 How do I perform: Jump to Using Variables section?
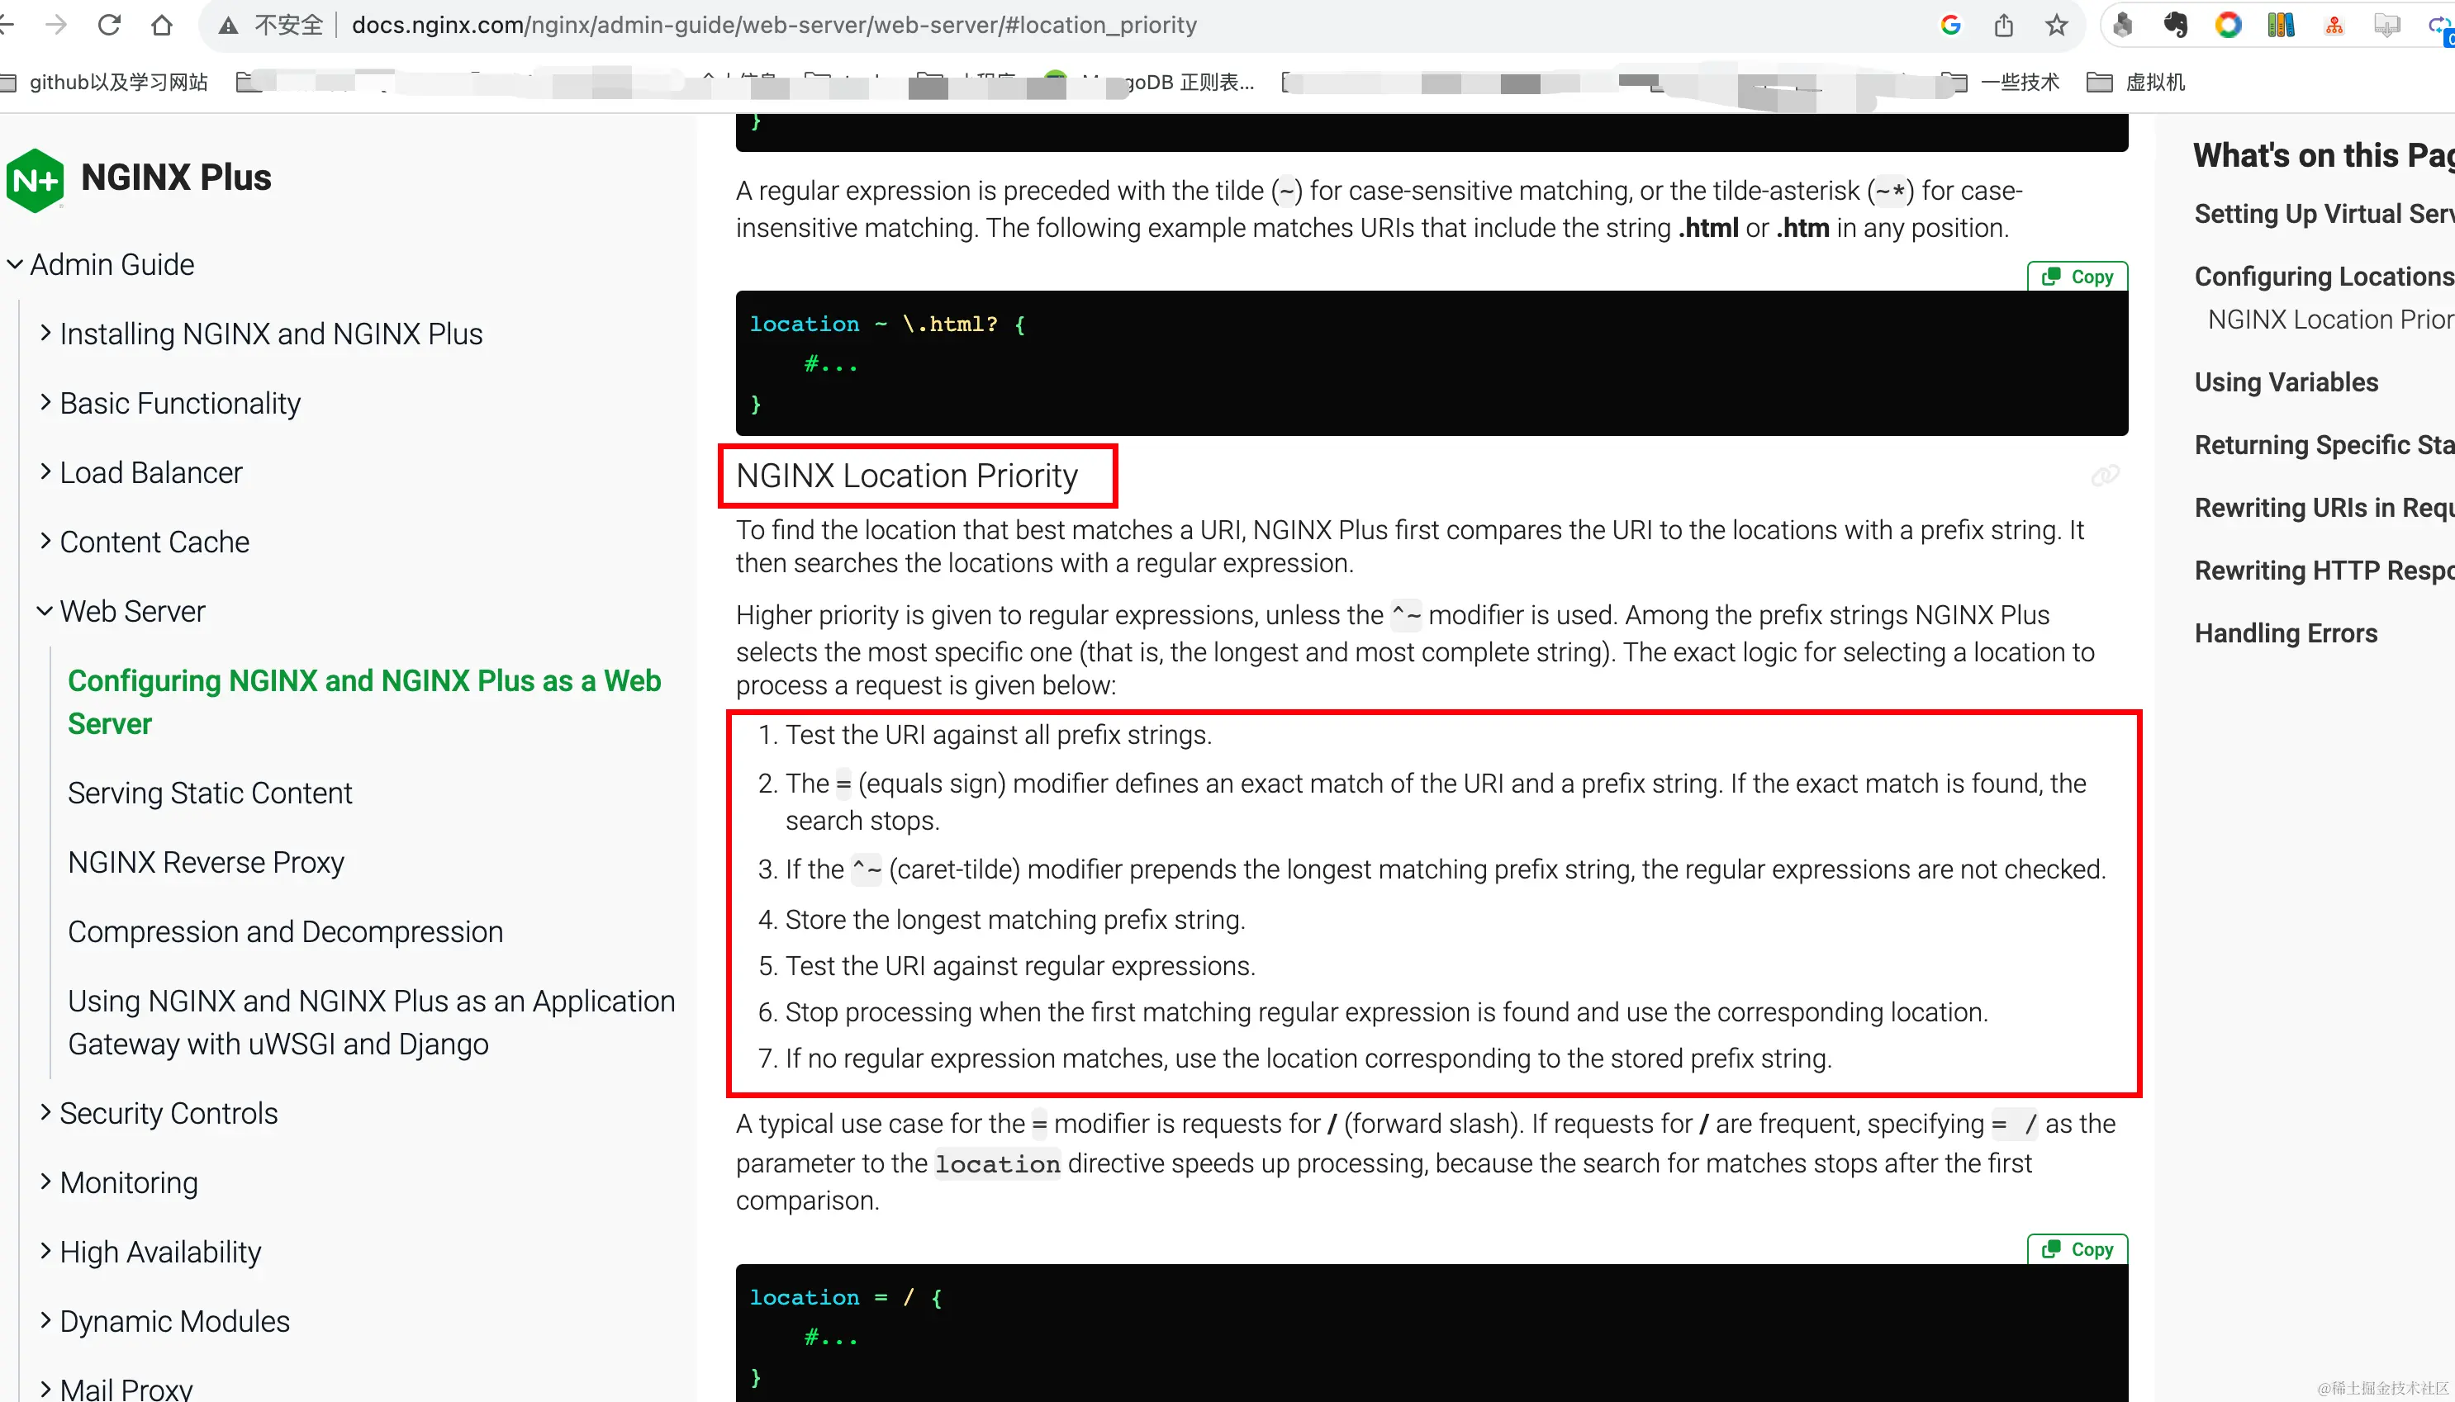click(x=2286, y=382)
